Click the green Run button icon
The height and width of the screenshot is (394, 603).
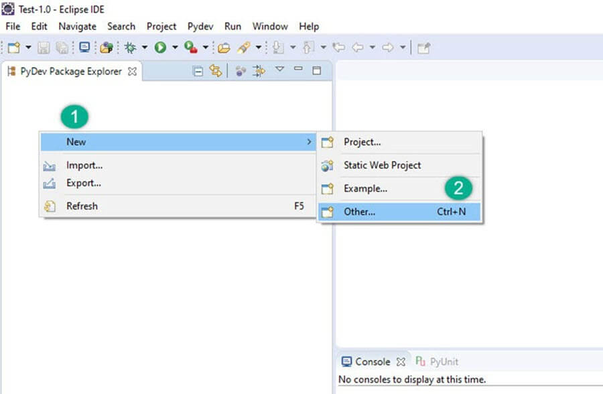(x=160, y=48)
